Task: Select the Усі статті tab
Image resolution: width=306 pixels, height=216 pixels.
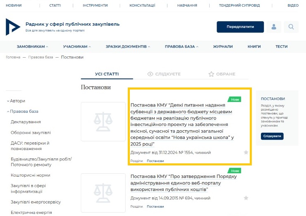Action: point(107,74)
